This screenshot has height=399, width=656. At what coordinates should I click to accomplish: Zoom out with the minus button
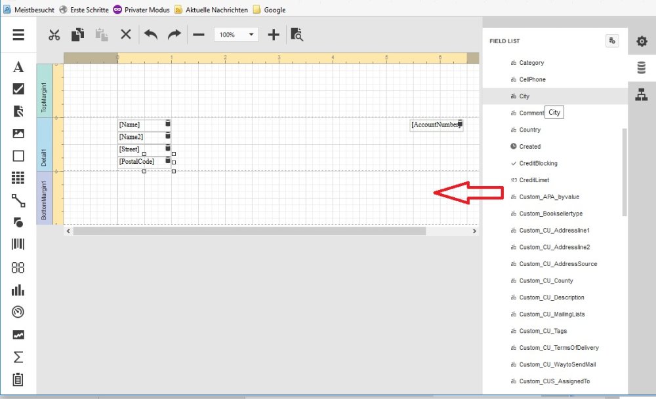click(x=199, y=35)
